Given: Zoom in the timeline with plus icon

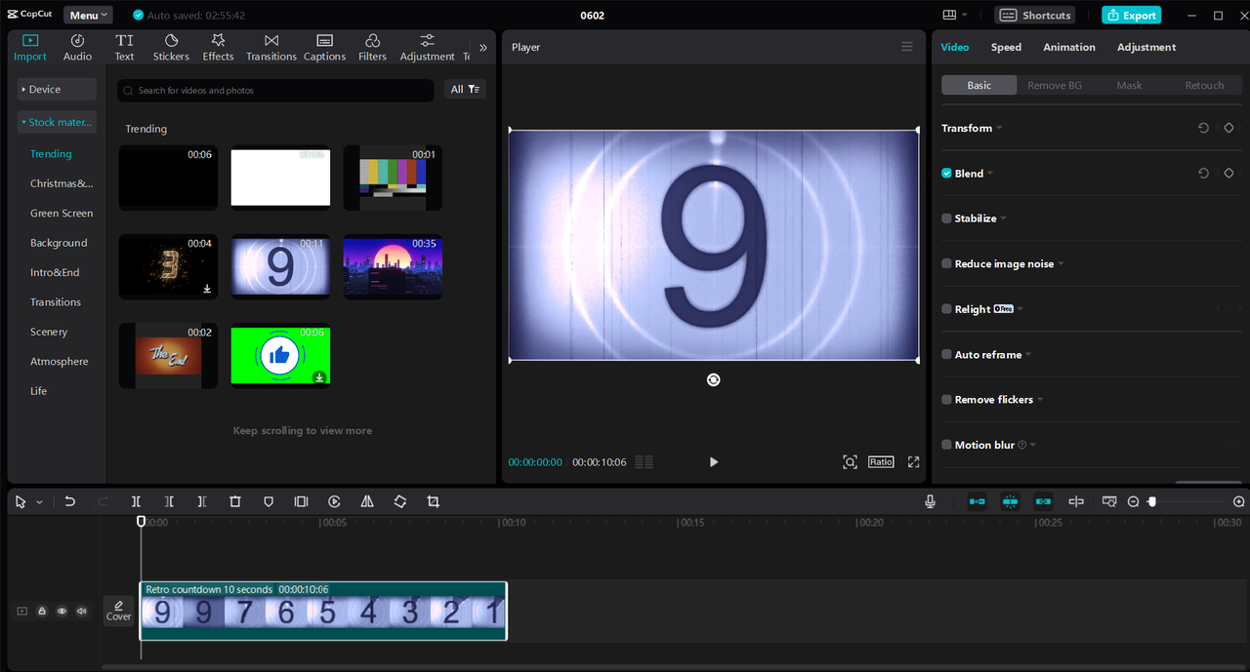Looking at the screenshot, I should pyautogui.click(x=1239, y=501).
